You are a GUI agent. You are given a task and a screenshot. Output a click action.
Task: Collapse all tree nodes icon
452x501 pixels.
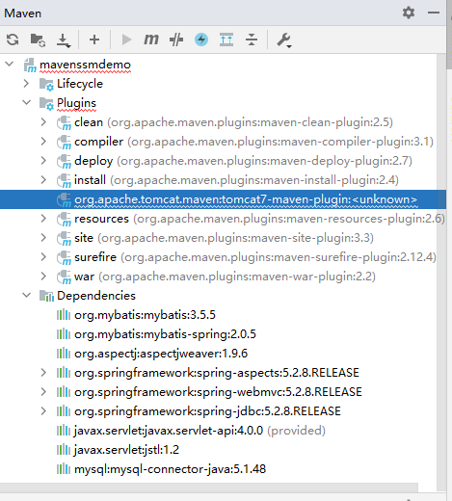tap(252, 40)
